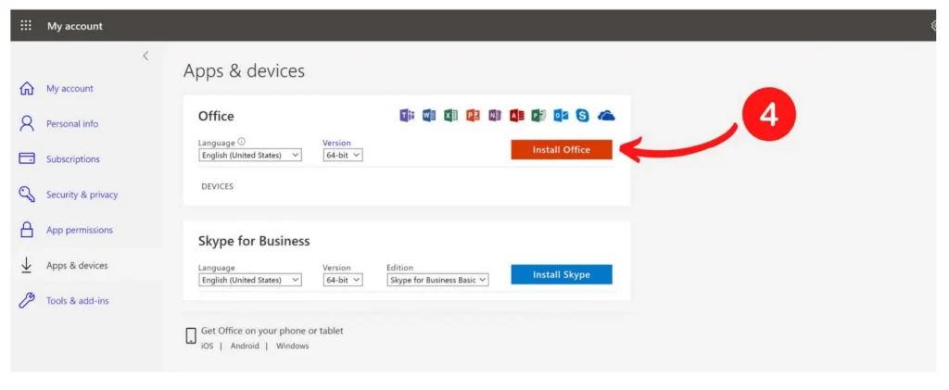Click the Excel app icon
The height and width of the screenshot is (390, 949).
(x=451, y=116)
